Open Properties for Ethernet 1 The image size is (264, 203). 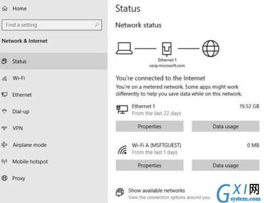pos(150,126)
